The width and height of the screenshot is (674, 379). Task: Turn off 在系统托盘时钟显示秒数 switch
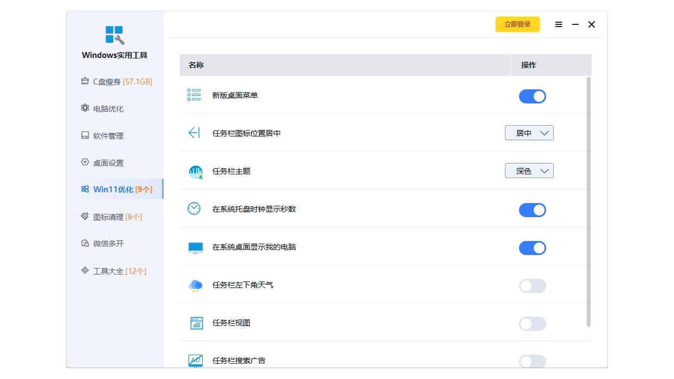532,210
